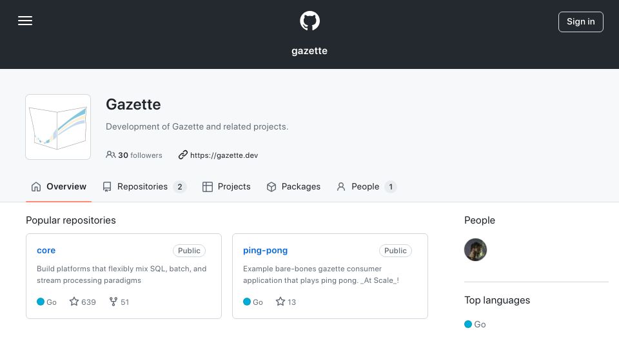This screenshot has width=619, height=348.
Task: Switch to the Repositories tab
Action: 144,187
